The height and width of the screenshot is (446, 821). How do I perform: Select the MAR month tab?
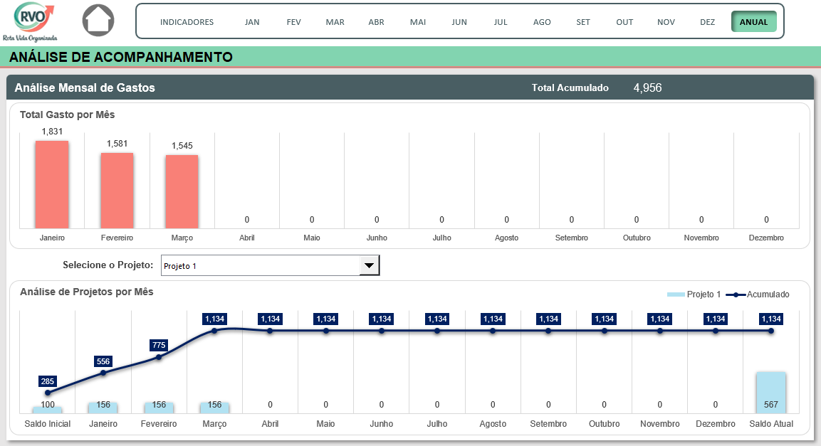point(335,22)
